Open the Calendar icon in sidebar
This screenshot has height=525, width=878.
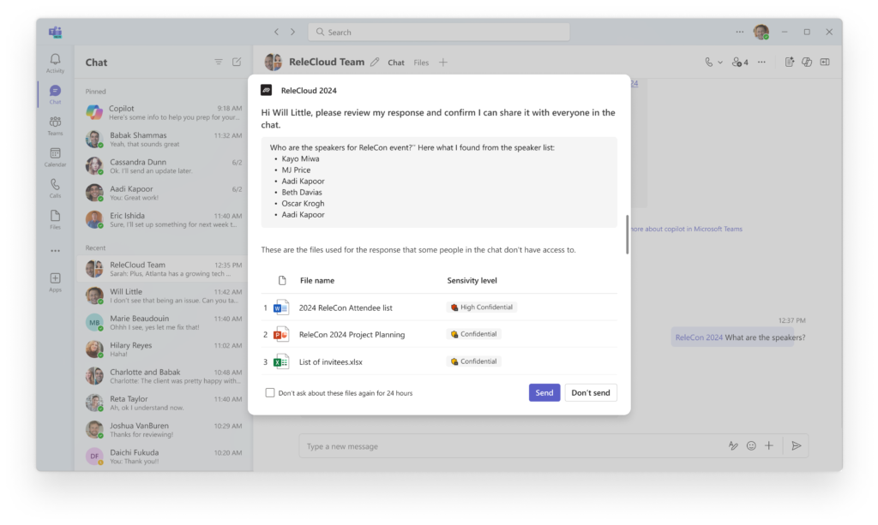55,157
